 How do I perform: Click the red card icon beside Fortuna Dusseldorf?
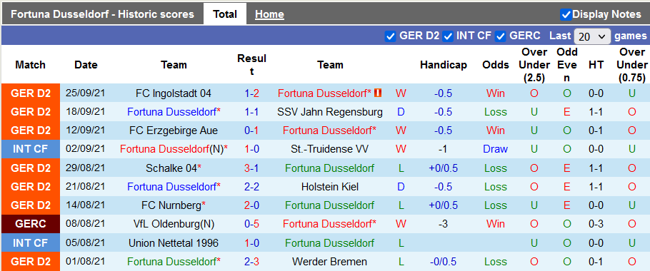378,93
